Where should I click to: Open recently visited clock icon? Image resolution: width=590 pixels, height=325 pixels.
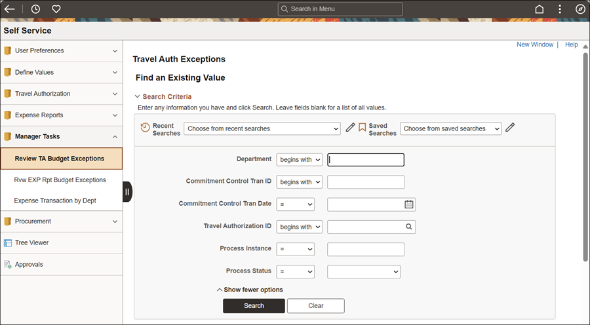point(35,9)
